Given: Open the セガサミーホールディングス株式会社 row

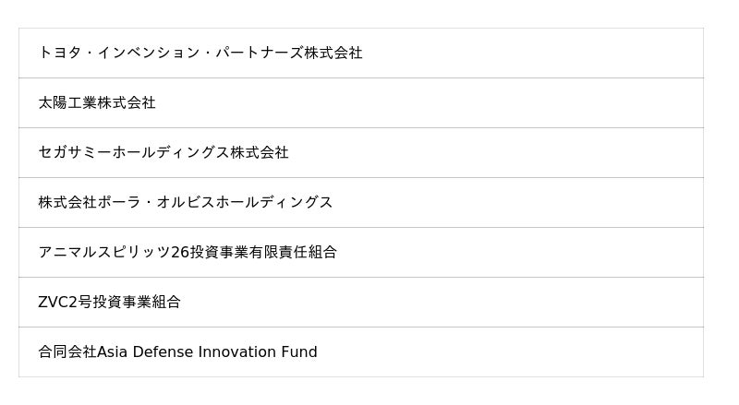Looking at the screenshot, I should [x=361, y=152].
